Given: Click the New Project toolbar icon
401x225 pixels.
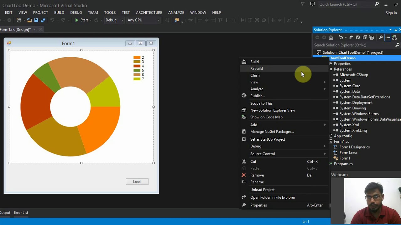Looking at the screenshot, I should [x=19, y=20].
